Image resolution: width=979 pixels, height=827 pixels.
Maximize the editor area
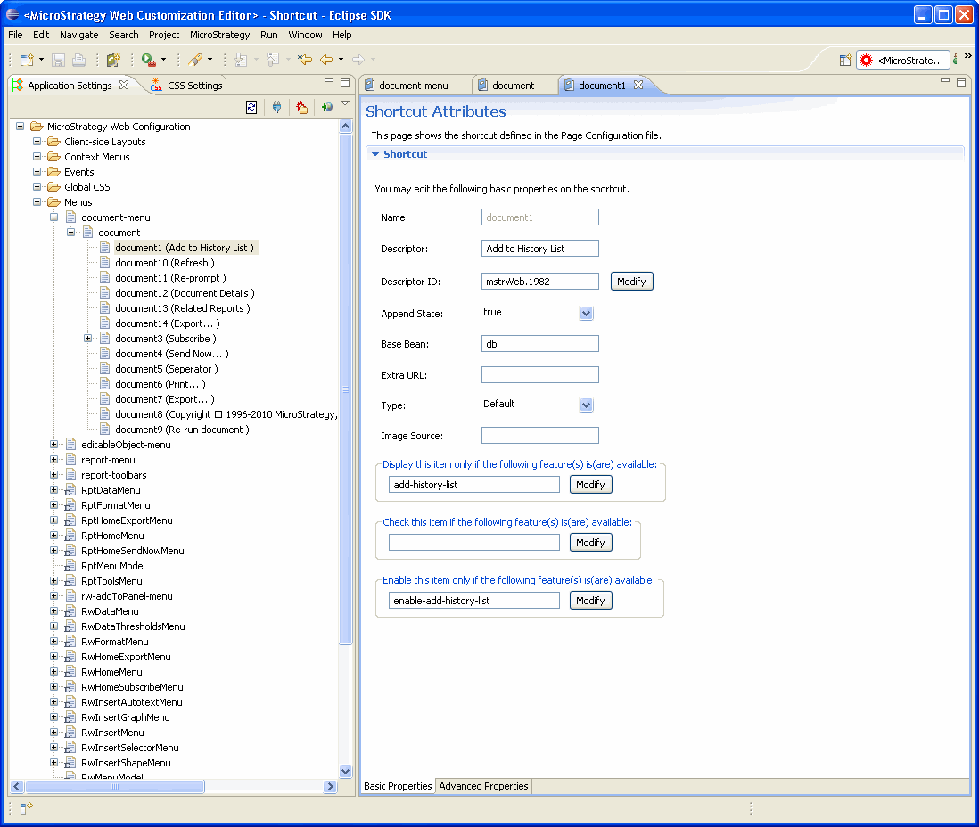coord(961,82)
